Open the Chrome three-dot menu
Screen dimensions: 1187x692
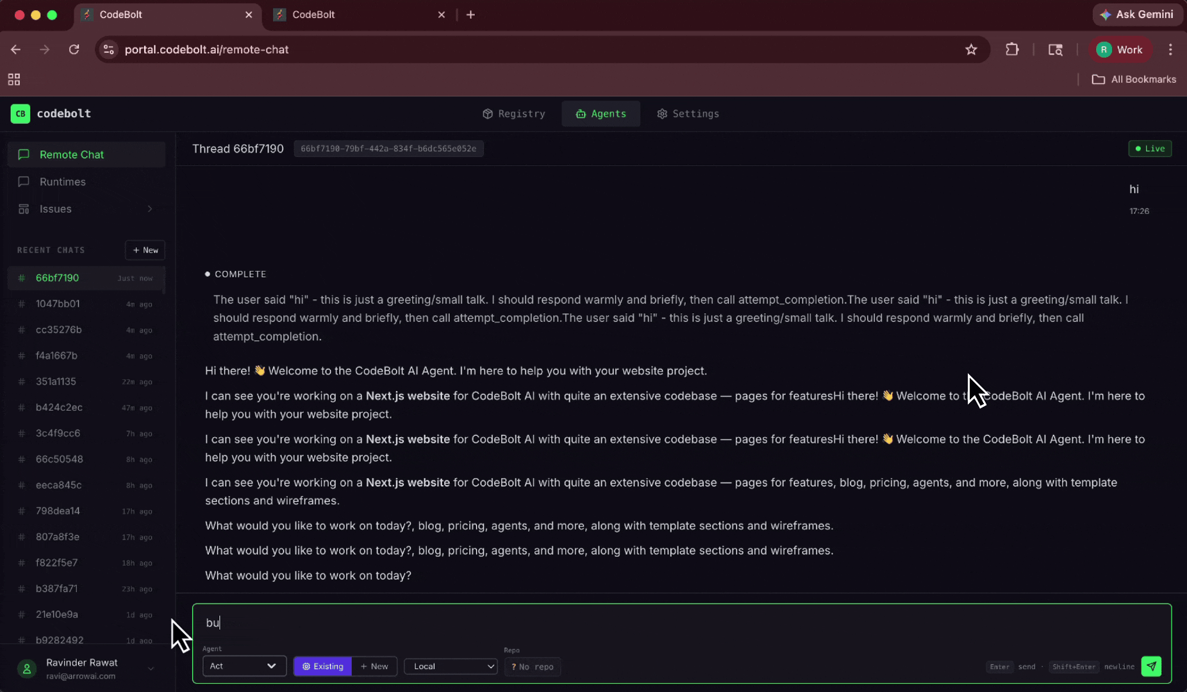pyautogui.click(x=1170, y=49)
